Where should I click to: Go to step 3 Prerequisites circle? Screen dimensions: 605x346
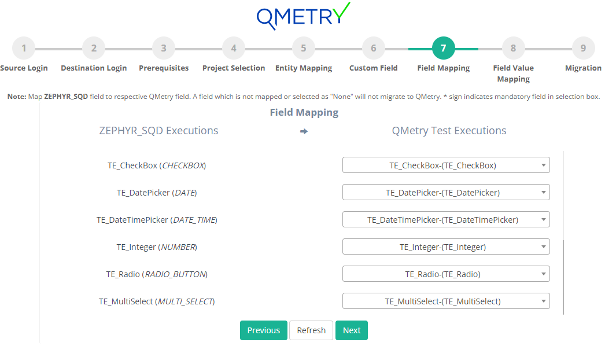(164, 48)
